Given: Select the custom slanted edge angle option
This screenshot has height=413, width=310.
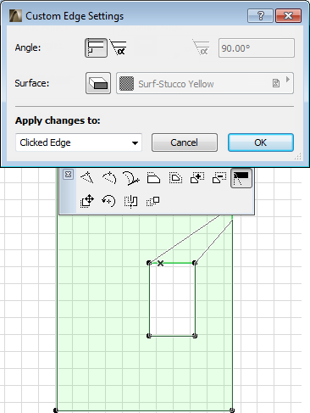Looking at the screenshot, I should 118,48.
